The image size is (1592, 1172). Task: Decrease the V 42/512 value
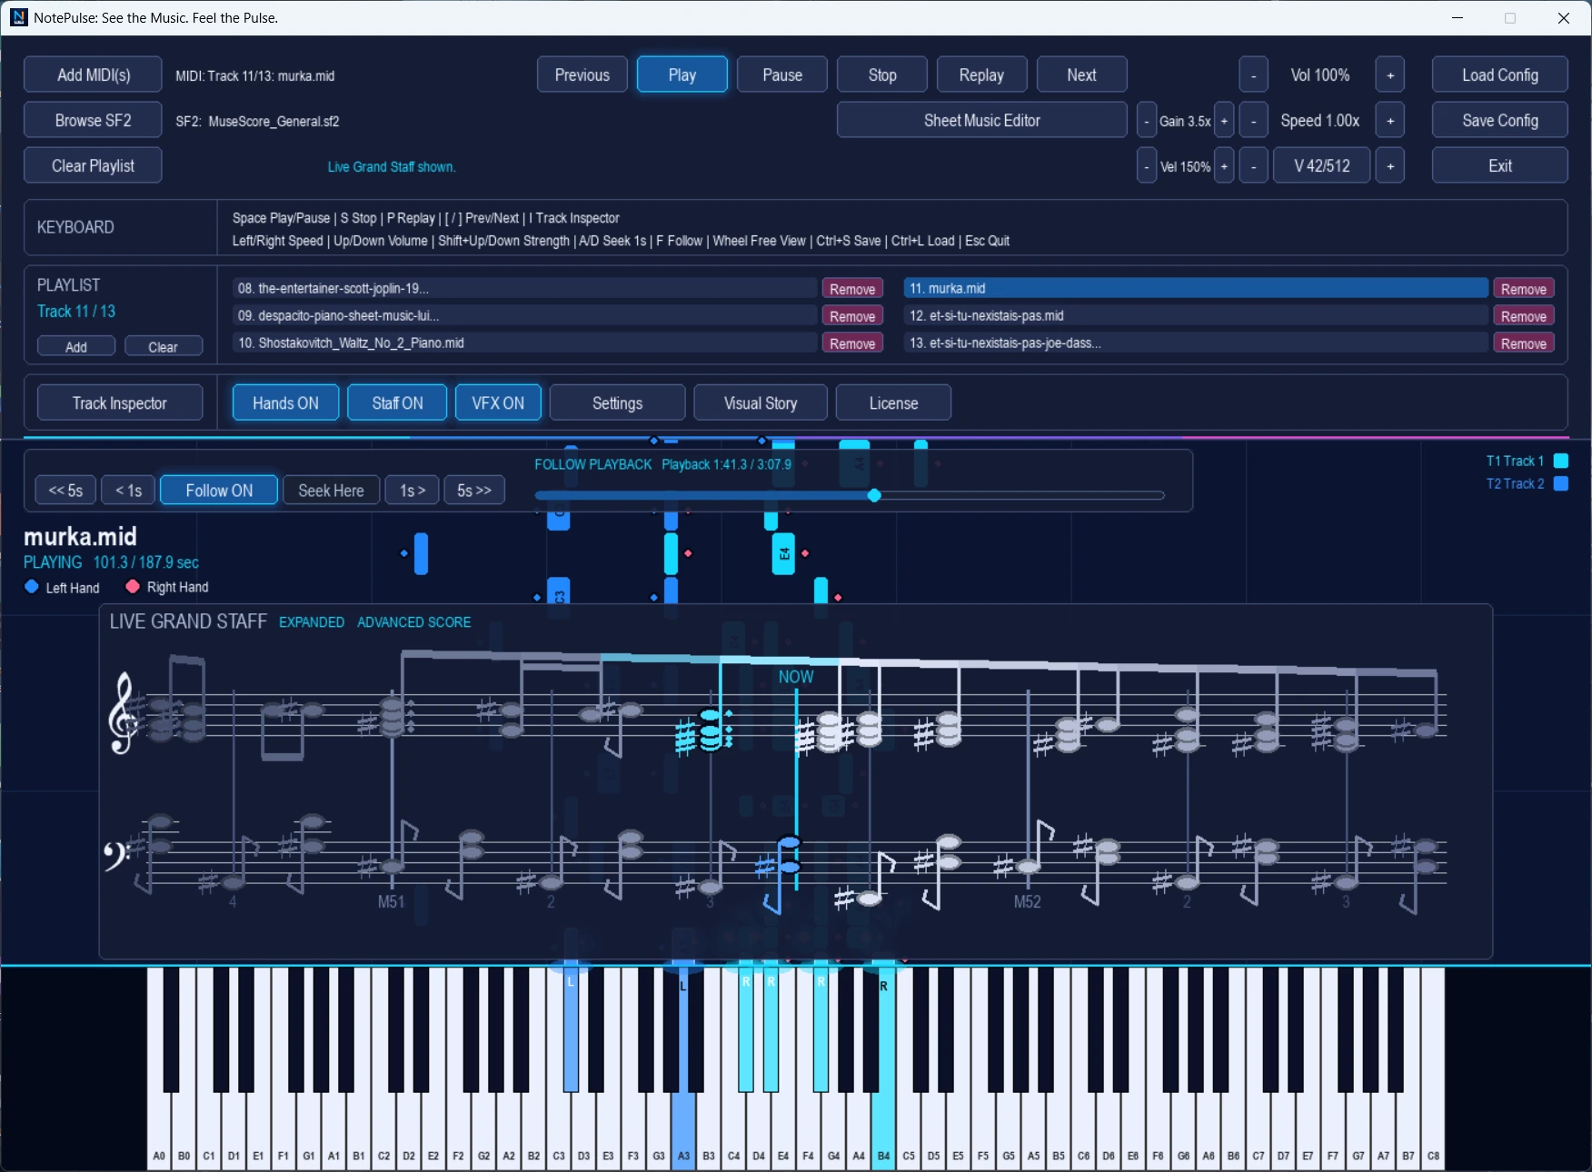pyautogui.click(x=1254, y=165)
